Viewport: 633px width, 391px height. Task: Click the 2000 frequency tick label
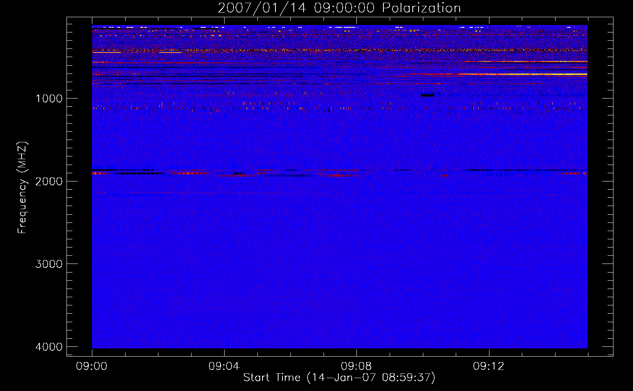[49, 181]
